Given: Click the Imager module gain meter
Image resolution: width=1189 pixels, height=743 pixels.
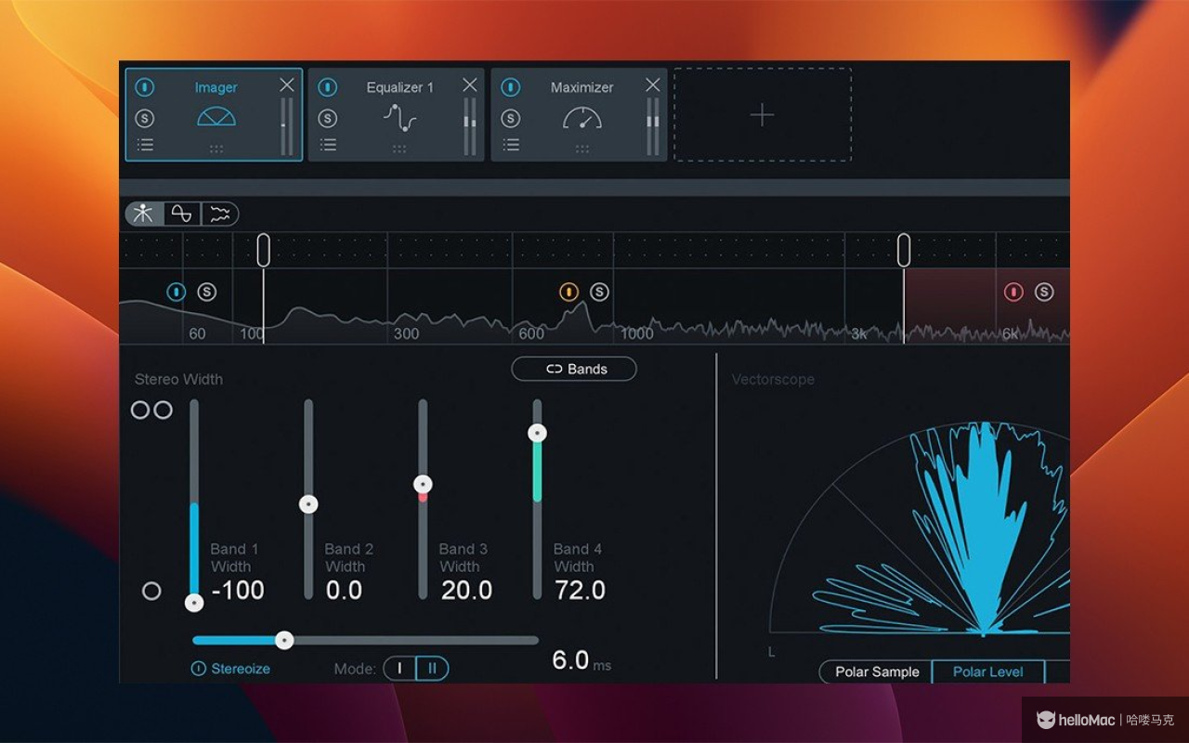Looking at the screenshot, I should click(x=287, y=126).
